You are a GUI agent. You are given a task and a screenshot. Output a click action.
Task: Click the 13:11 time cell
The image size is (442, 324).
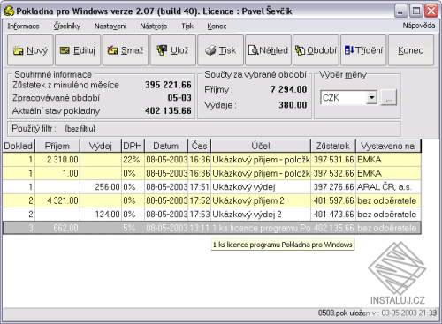tap(200, 228)
